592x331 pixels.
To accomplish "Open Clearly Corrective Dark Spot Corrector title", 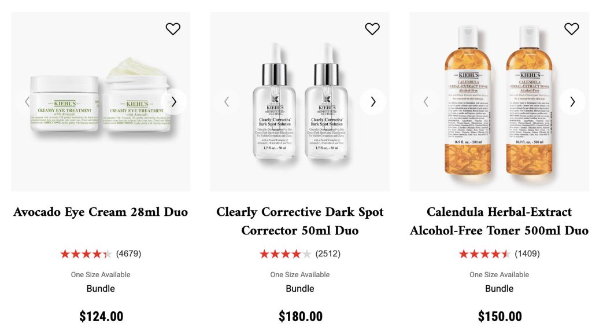I will 300,221.
